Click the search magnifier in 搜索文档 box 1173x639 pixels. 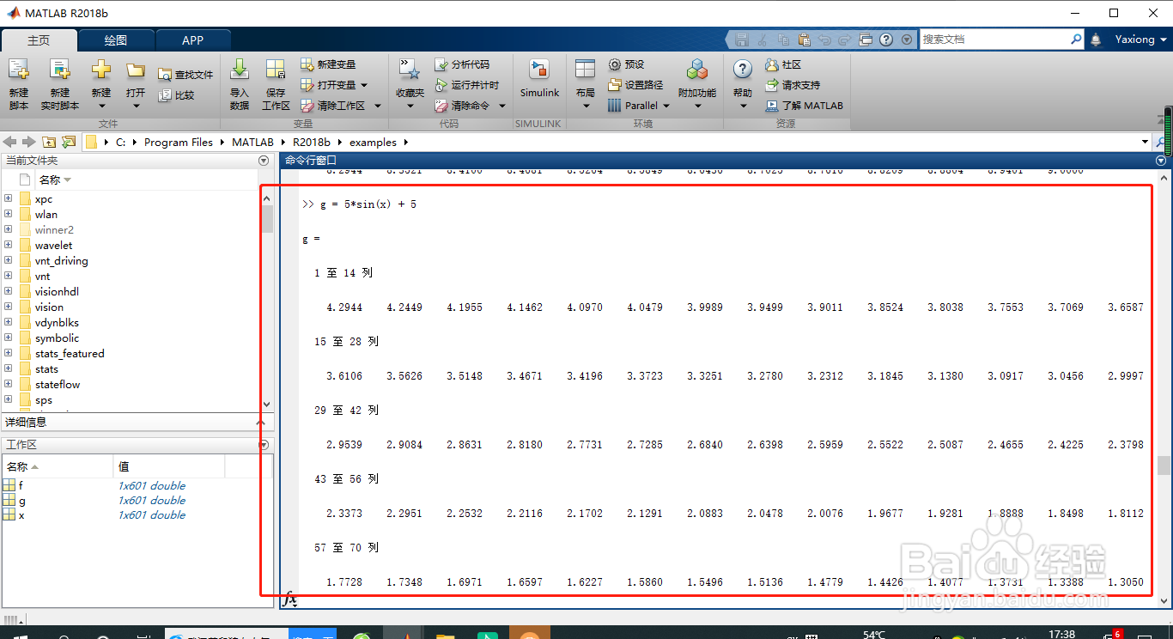1076,39
